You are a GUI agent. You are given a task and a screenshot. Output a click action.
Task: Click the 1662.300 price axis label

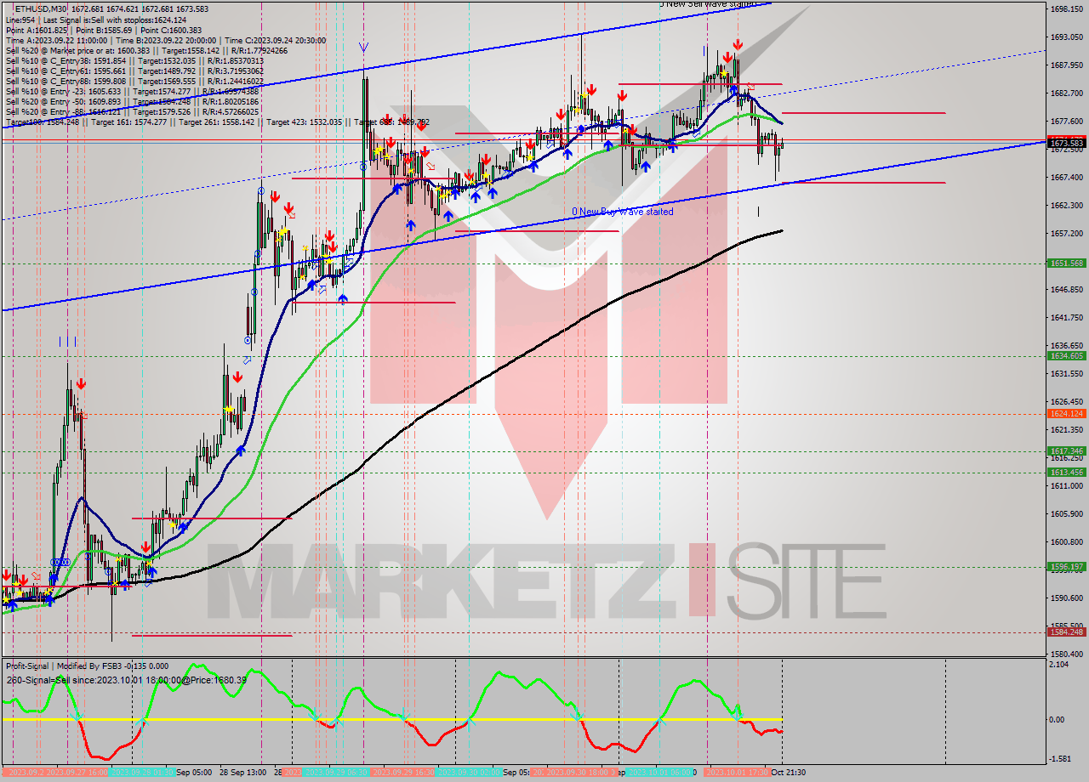[1066, 206]
